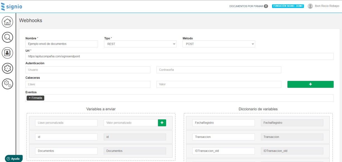Open the Método POST dropdown
Image resolution: width=342 pixels, height=162 pixels.
(x=219, y=44)
